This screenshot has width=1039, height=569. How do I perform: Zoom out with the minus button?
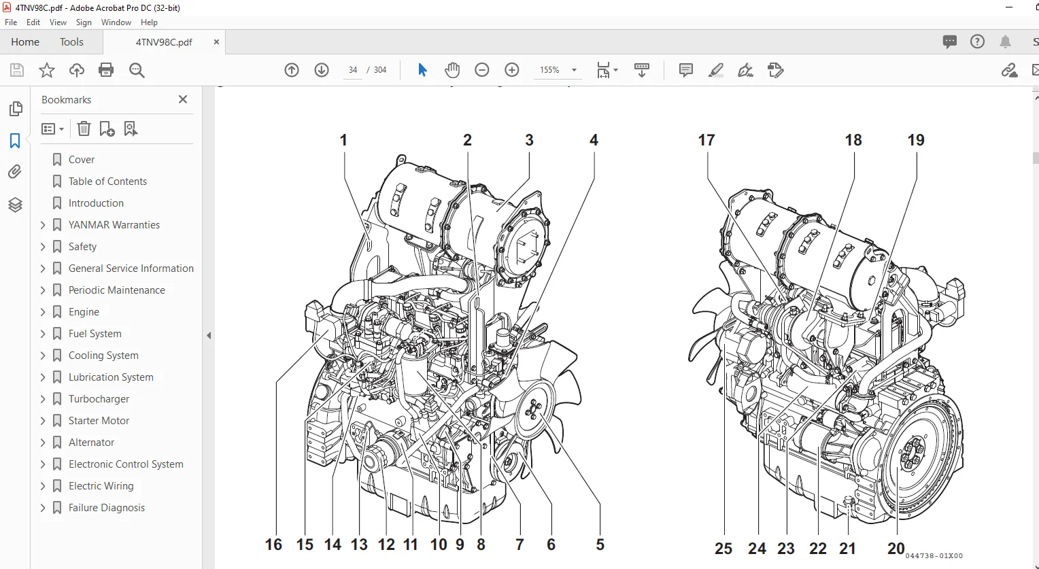482,70
